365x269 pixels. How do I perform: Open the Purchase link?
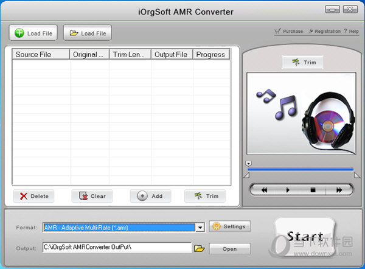coord(288,31)
